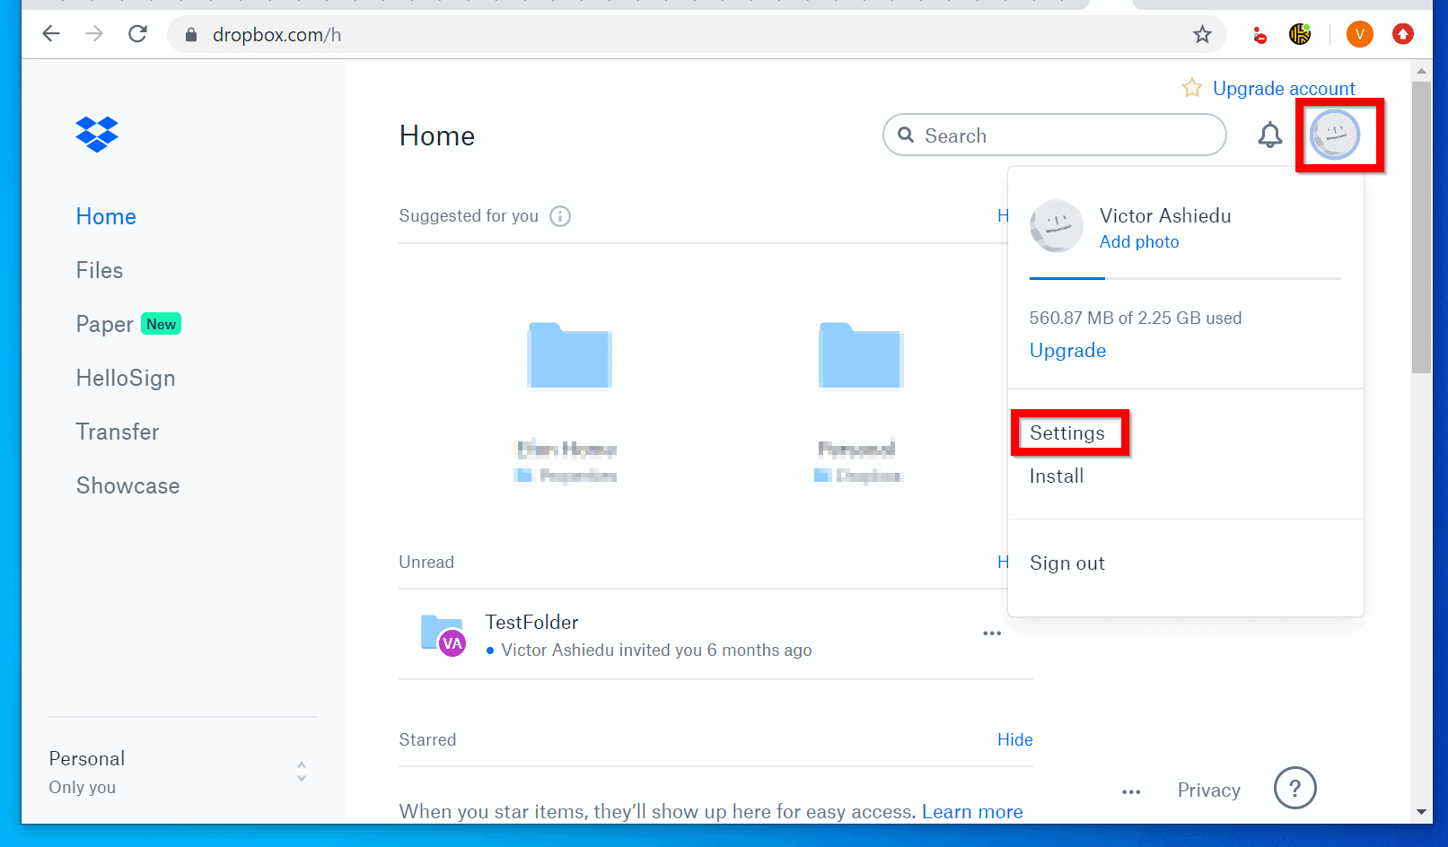Click the bookmark star in the address bar
Screen dimensions: 1448x847
coord(1202,34)
